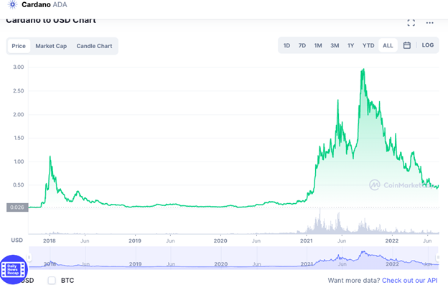The width and height of the screenshot is (448, 285).
Task: Open the Check out our API link
Action: (410, 281)
